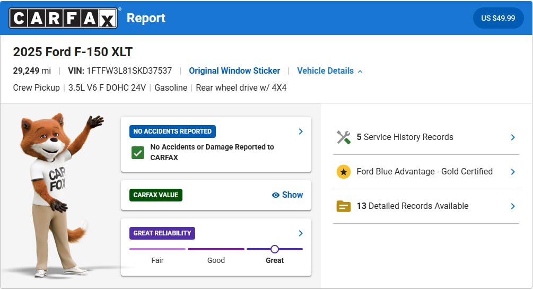Screen dimensions: 533x290
Task: Open 13 Detailed Records Available
Action: (x=426, y=206)
